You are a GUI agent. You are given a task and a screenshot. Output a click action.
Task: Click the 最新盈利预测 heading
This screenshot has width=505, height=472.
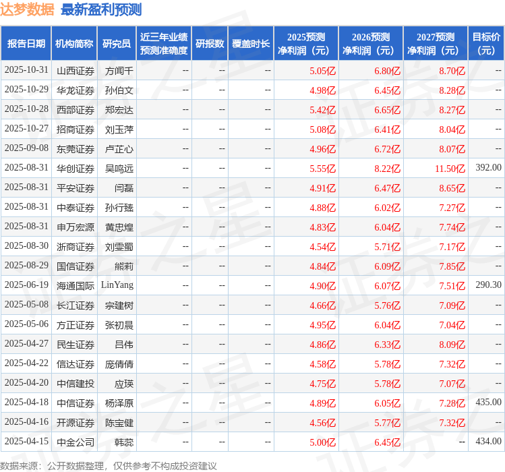pyautogui.click(x=101, y=9)
